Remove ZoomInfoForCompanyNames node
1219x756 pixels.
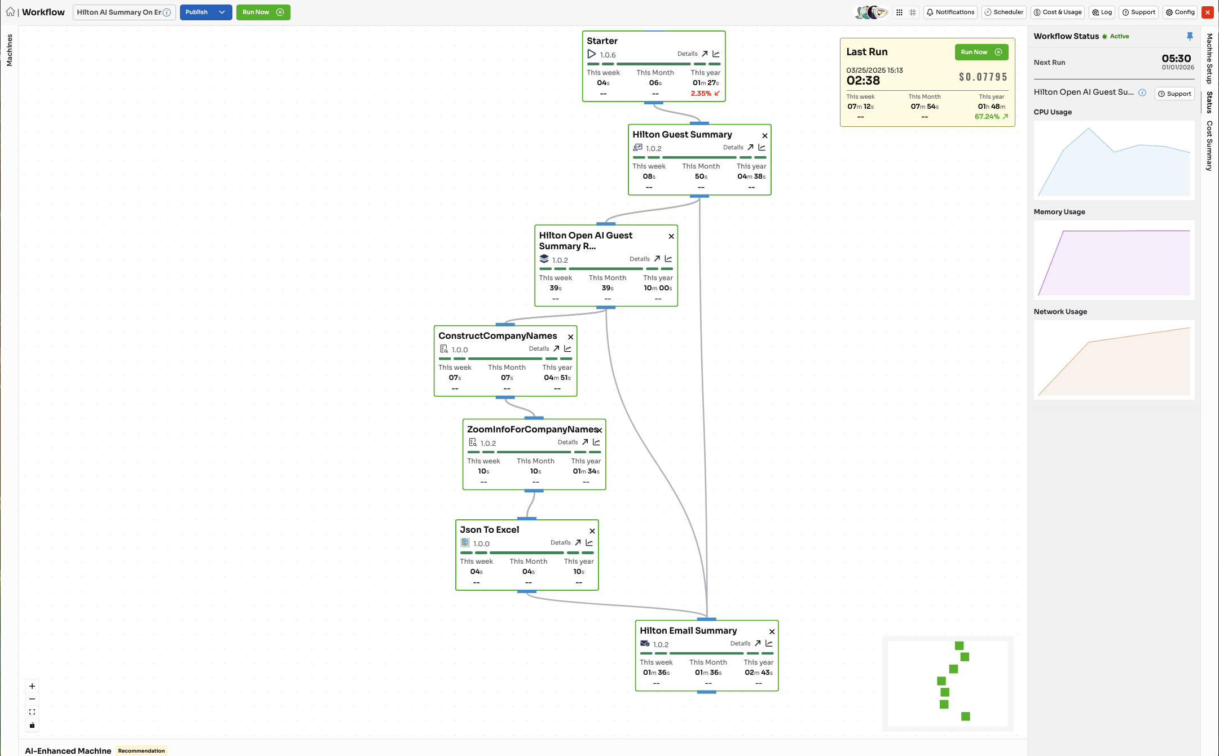coord(600,431)
